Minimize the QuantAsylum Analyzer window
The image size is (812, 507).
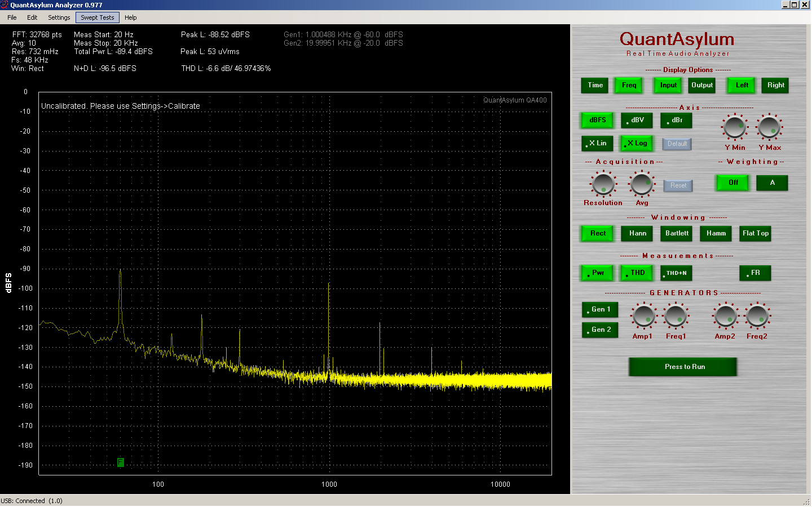coord(785,5)
